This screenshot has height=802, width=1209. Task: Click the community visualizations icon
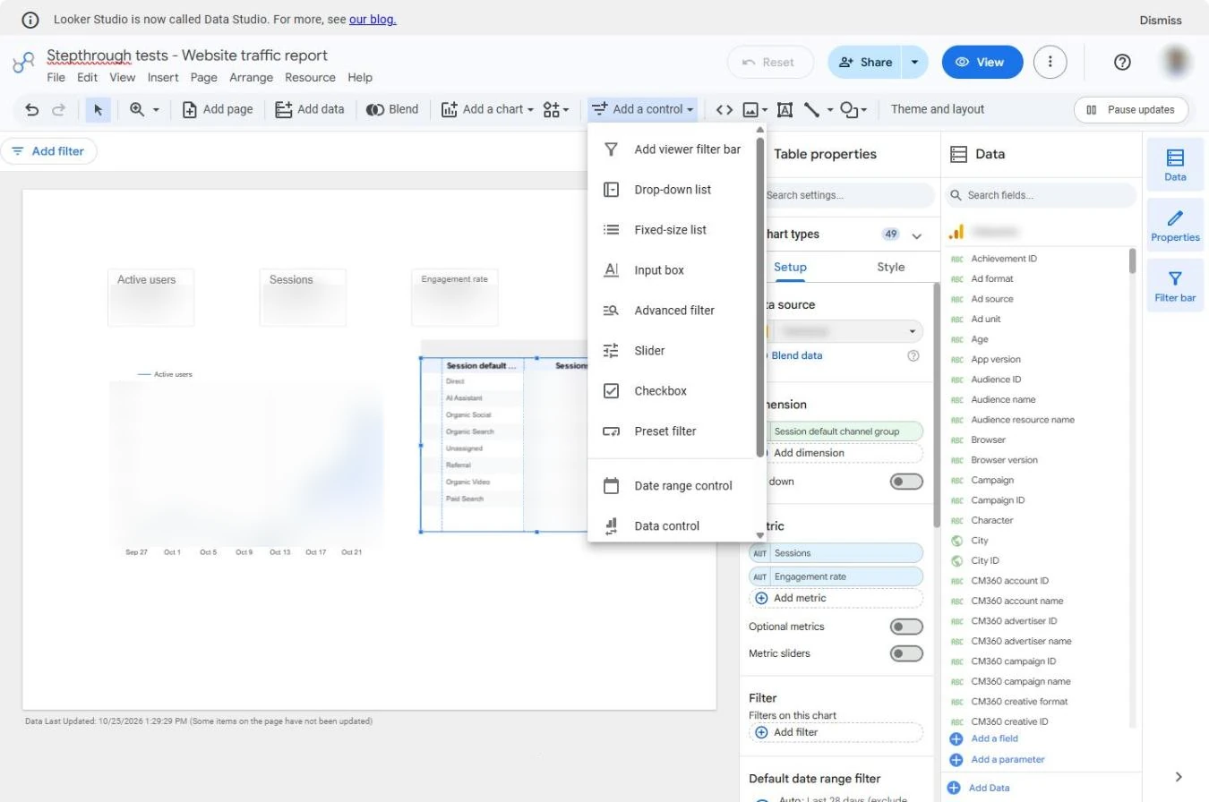coord(551,109)
